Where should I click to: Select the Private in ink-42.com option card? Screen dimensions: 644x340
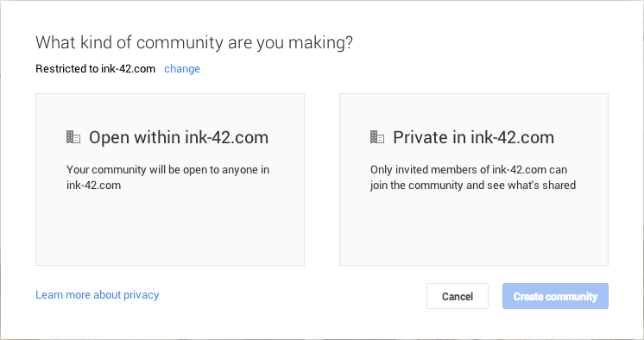[x=474, y=179]
